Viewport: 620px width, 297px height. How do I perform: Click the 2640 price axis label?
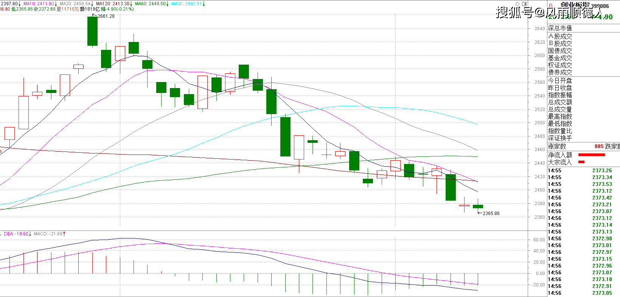[540, 28]
